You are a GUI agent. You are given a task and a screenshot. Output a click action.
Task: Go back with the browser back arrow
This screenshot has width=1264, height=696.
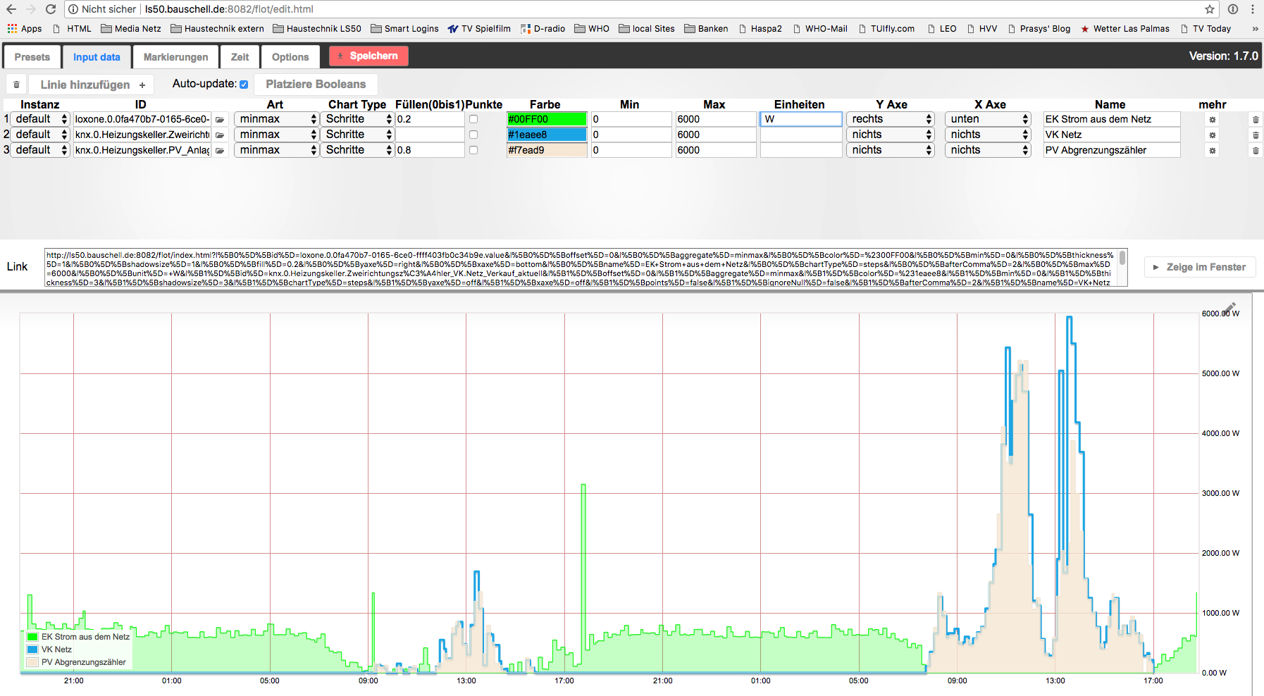[11, 9]
